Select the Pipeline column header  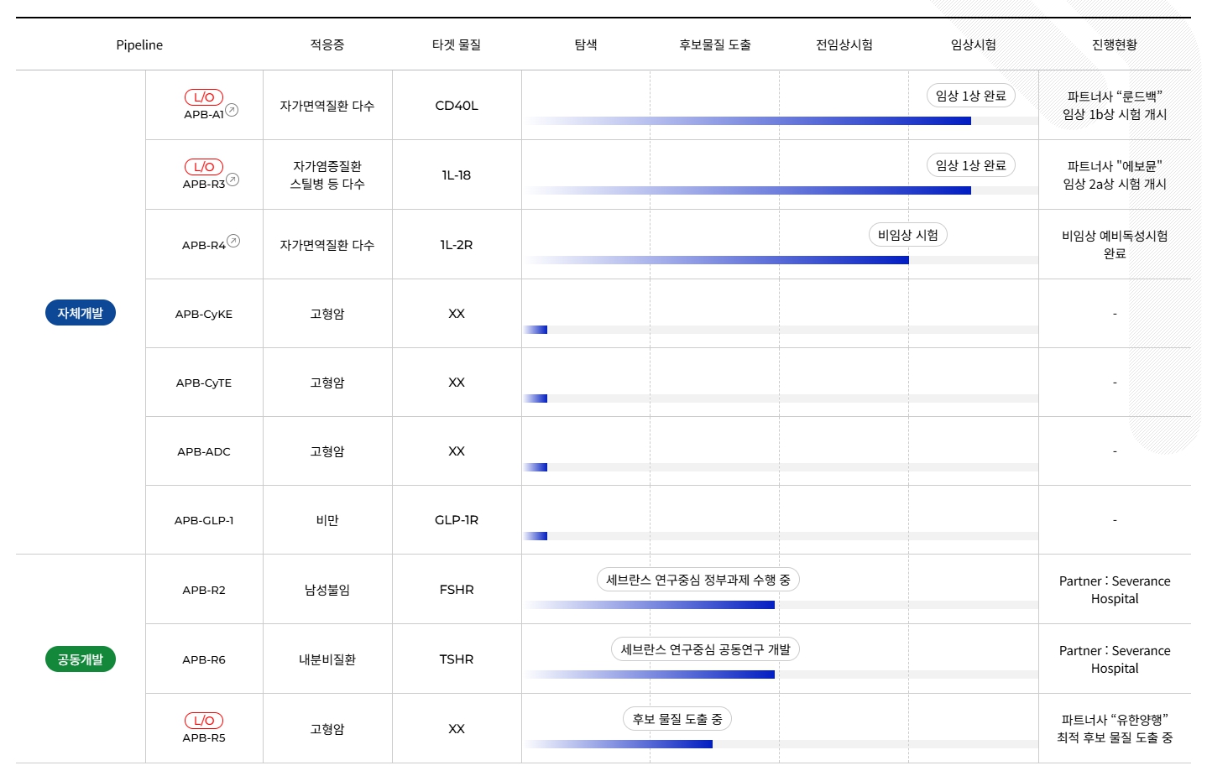click(x=139, y=44)
